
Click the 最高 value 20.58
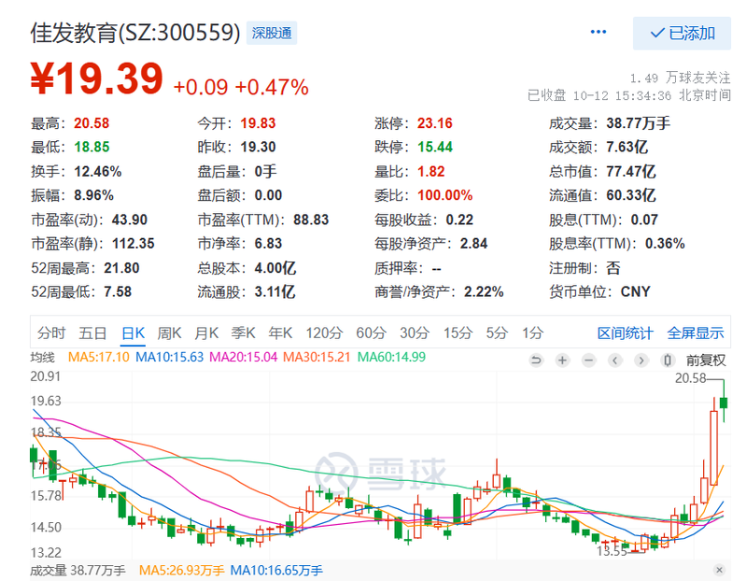pyautogui.click(x=92, y=123)
